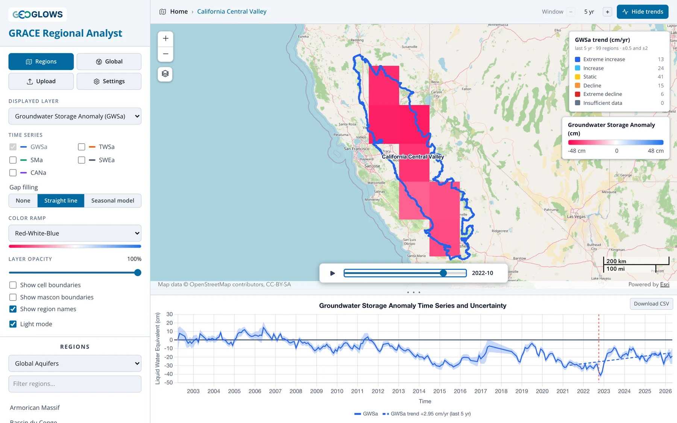Click Hide trends button
This screenshot has width=677, height=423.
click(x=642, y=12)
